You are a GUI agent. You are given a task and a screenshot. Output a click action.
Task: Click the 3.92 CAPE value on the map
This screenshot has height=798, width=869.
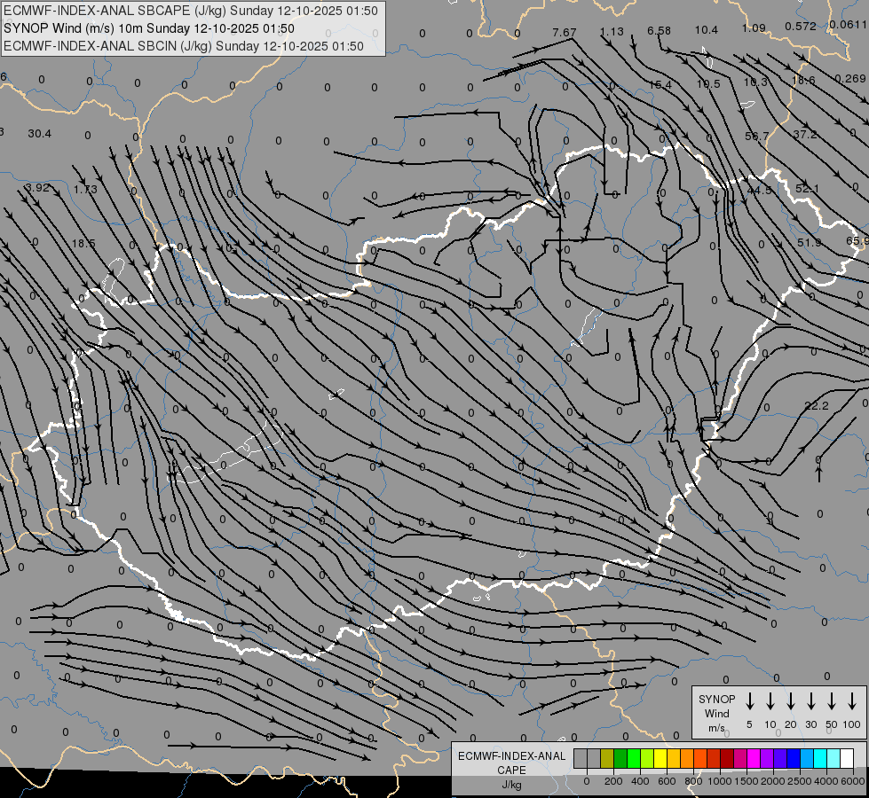pos(37,188)
